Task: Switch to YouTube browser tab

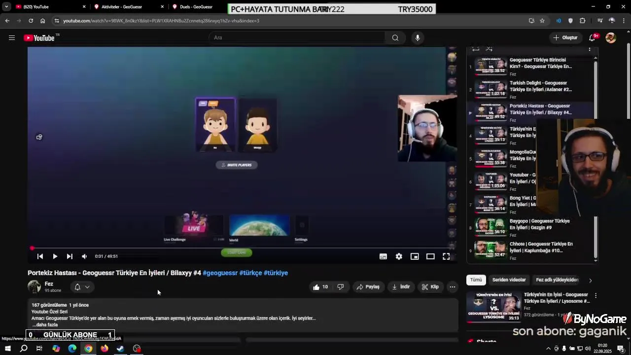Action: click(x=48, y=7)
